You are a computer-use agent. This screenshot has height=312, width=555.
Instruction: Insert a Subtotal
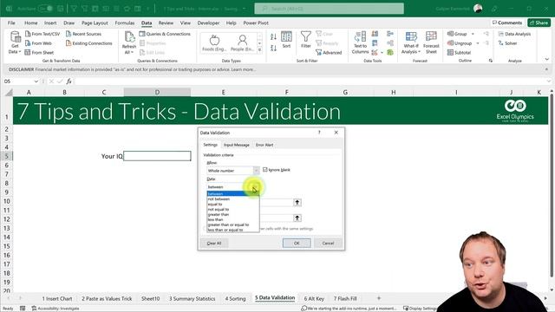[x=459, y=52]
